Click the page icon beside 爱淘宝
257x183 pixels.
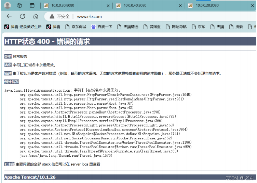145,27
